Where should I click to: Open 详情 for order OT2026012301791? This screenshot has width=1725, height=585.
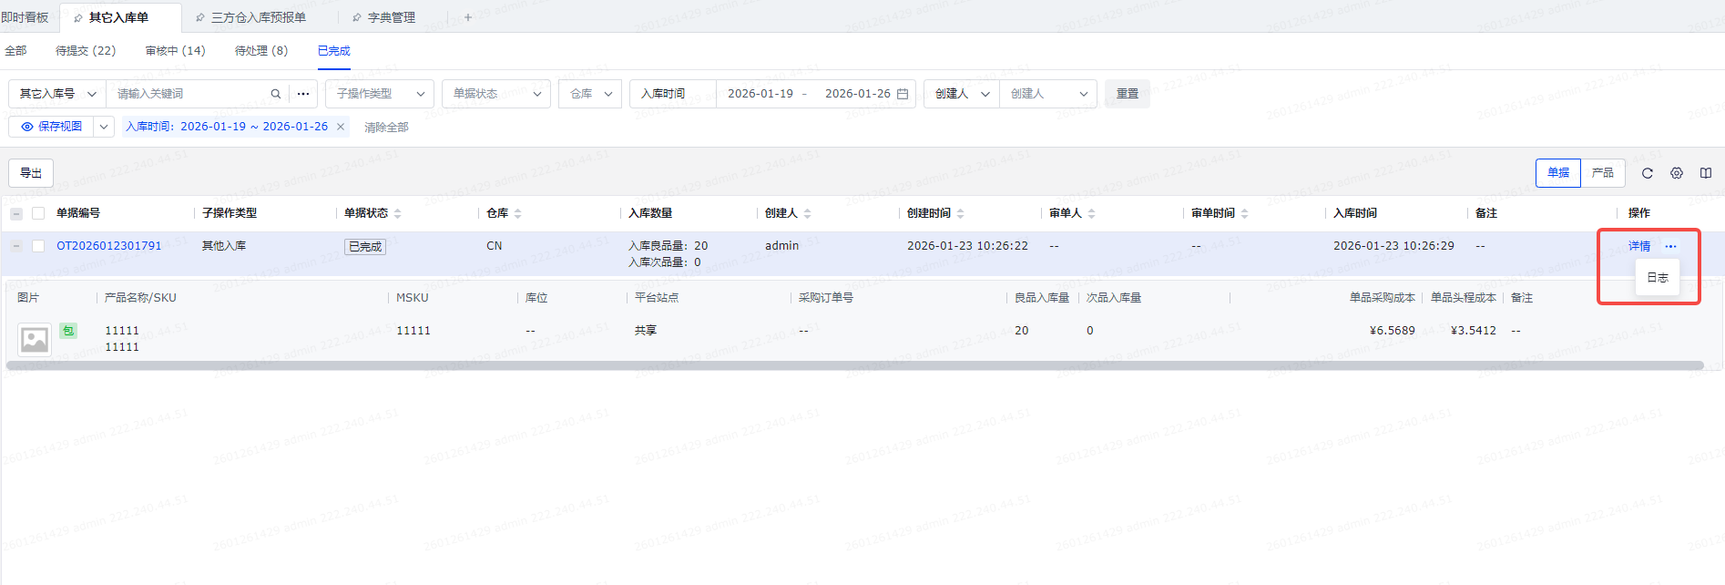click(x=1639, y=246)
